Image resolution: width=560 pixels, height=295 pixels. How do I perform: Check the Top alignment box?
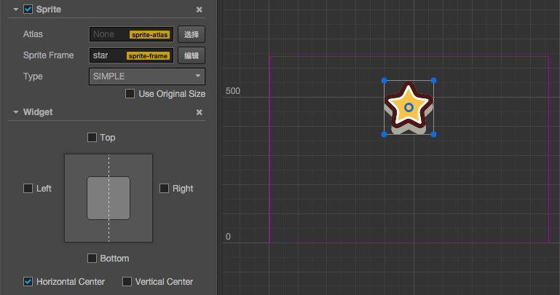pos(92,137)
